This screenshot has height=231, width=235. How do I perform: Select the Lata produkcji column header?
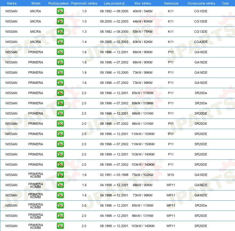114,3
